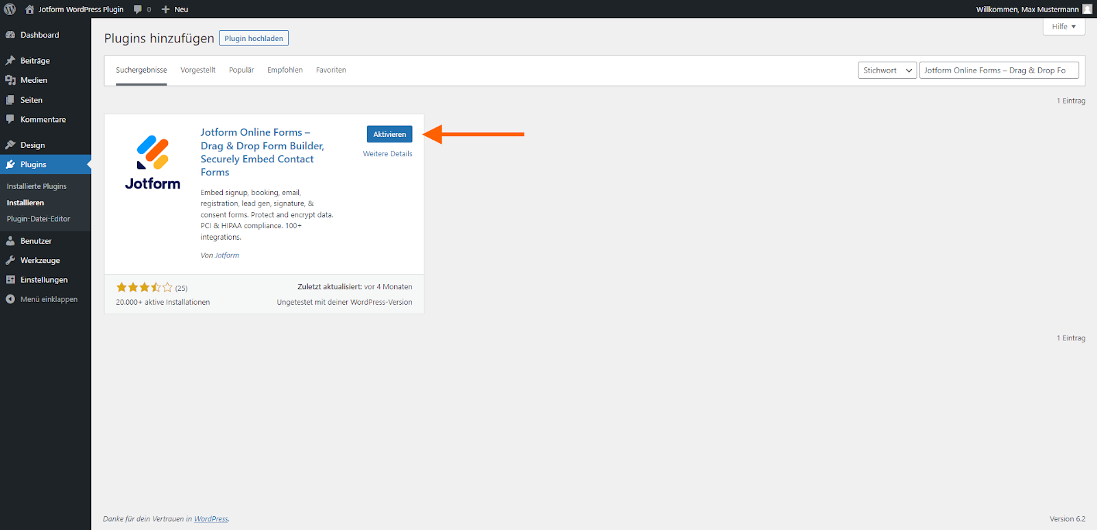Open the Medien menu item
Viewport: 1097px width, 530px height.
click(x=45, y=80)
